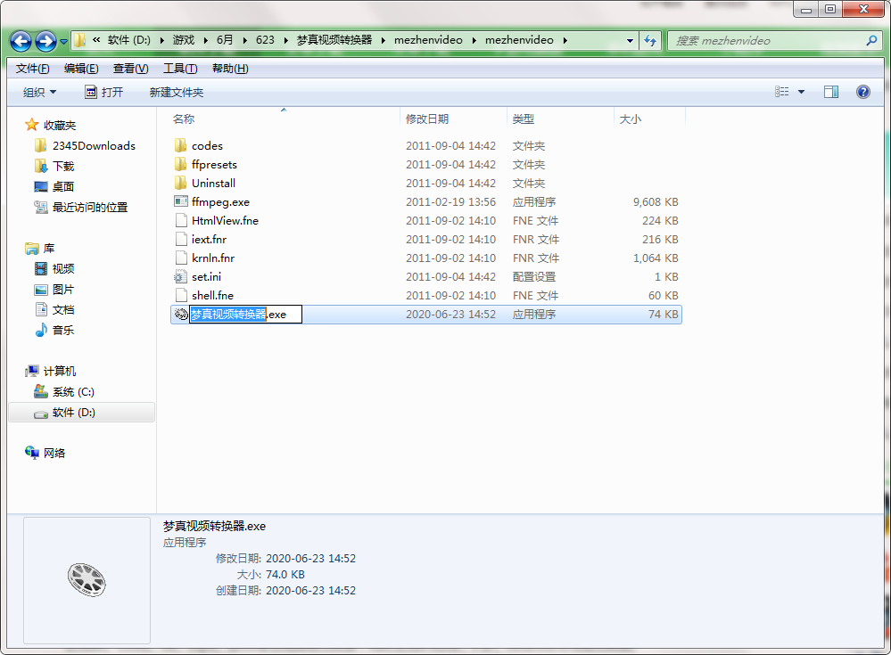Select the set.ini settings file icon

(x=181, y=276)
